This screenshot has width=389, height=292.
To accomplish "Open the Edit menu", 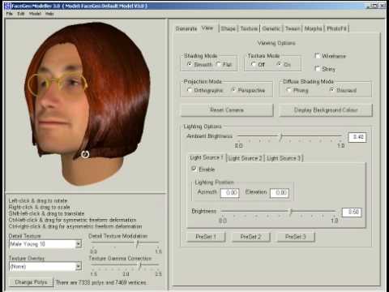I will pyautogui.click(x=21, y=14).
